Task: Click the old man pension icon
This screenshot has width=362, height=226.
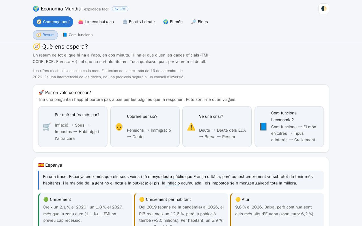Action: click(x=119, y=127)
